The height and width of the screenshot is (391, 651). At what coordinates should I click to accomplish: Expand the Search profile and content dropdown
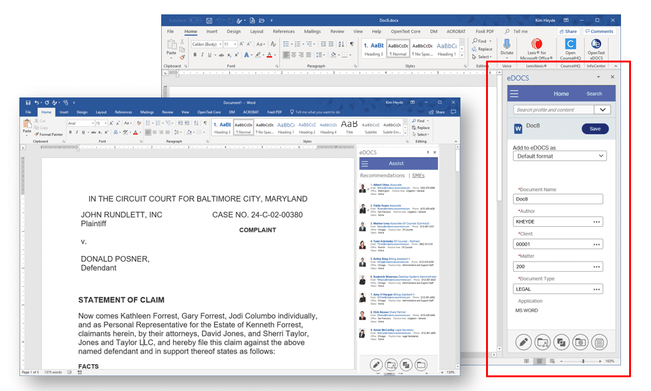point(602,109)
